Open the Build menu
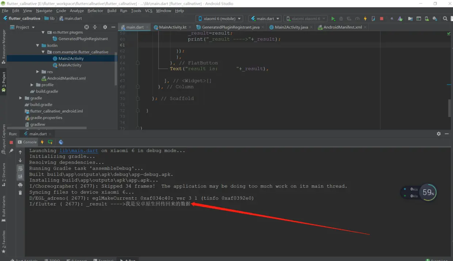The height and width of the screenshot is (261, 453). (112, 11)
